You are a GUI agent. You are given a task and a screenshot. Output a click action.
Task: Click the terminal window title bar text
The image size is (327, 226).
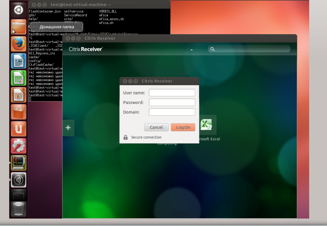coord(81,4)
